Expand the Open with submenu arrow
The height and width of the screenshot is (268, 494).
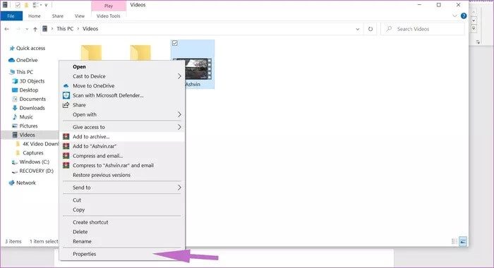[x=179, y=114]
